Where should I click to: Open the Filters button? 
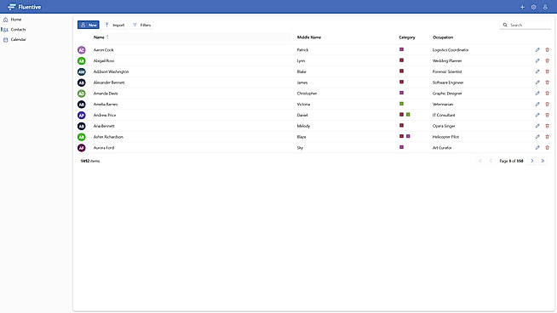(x=142, y=25)
